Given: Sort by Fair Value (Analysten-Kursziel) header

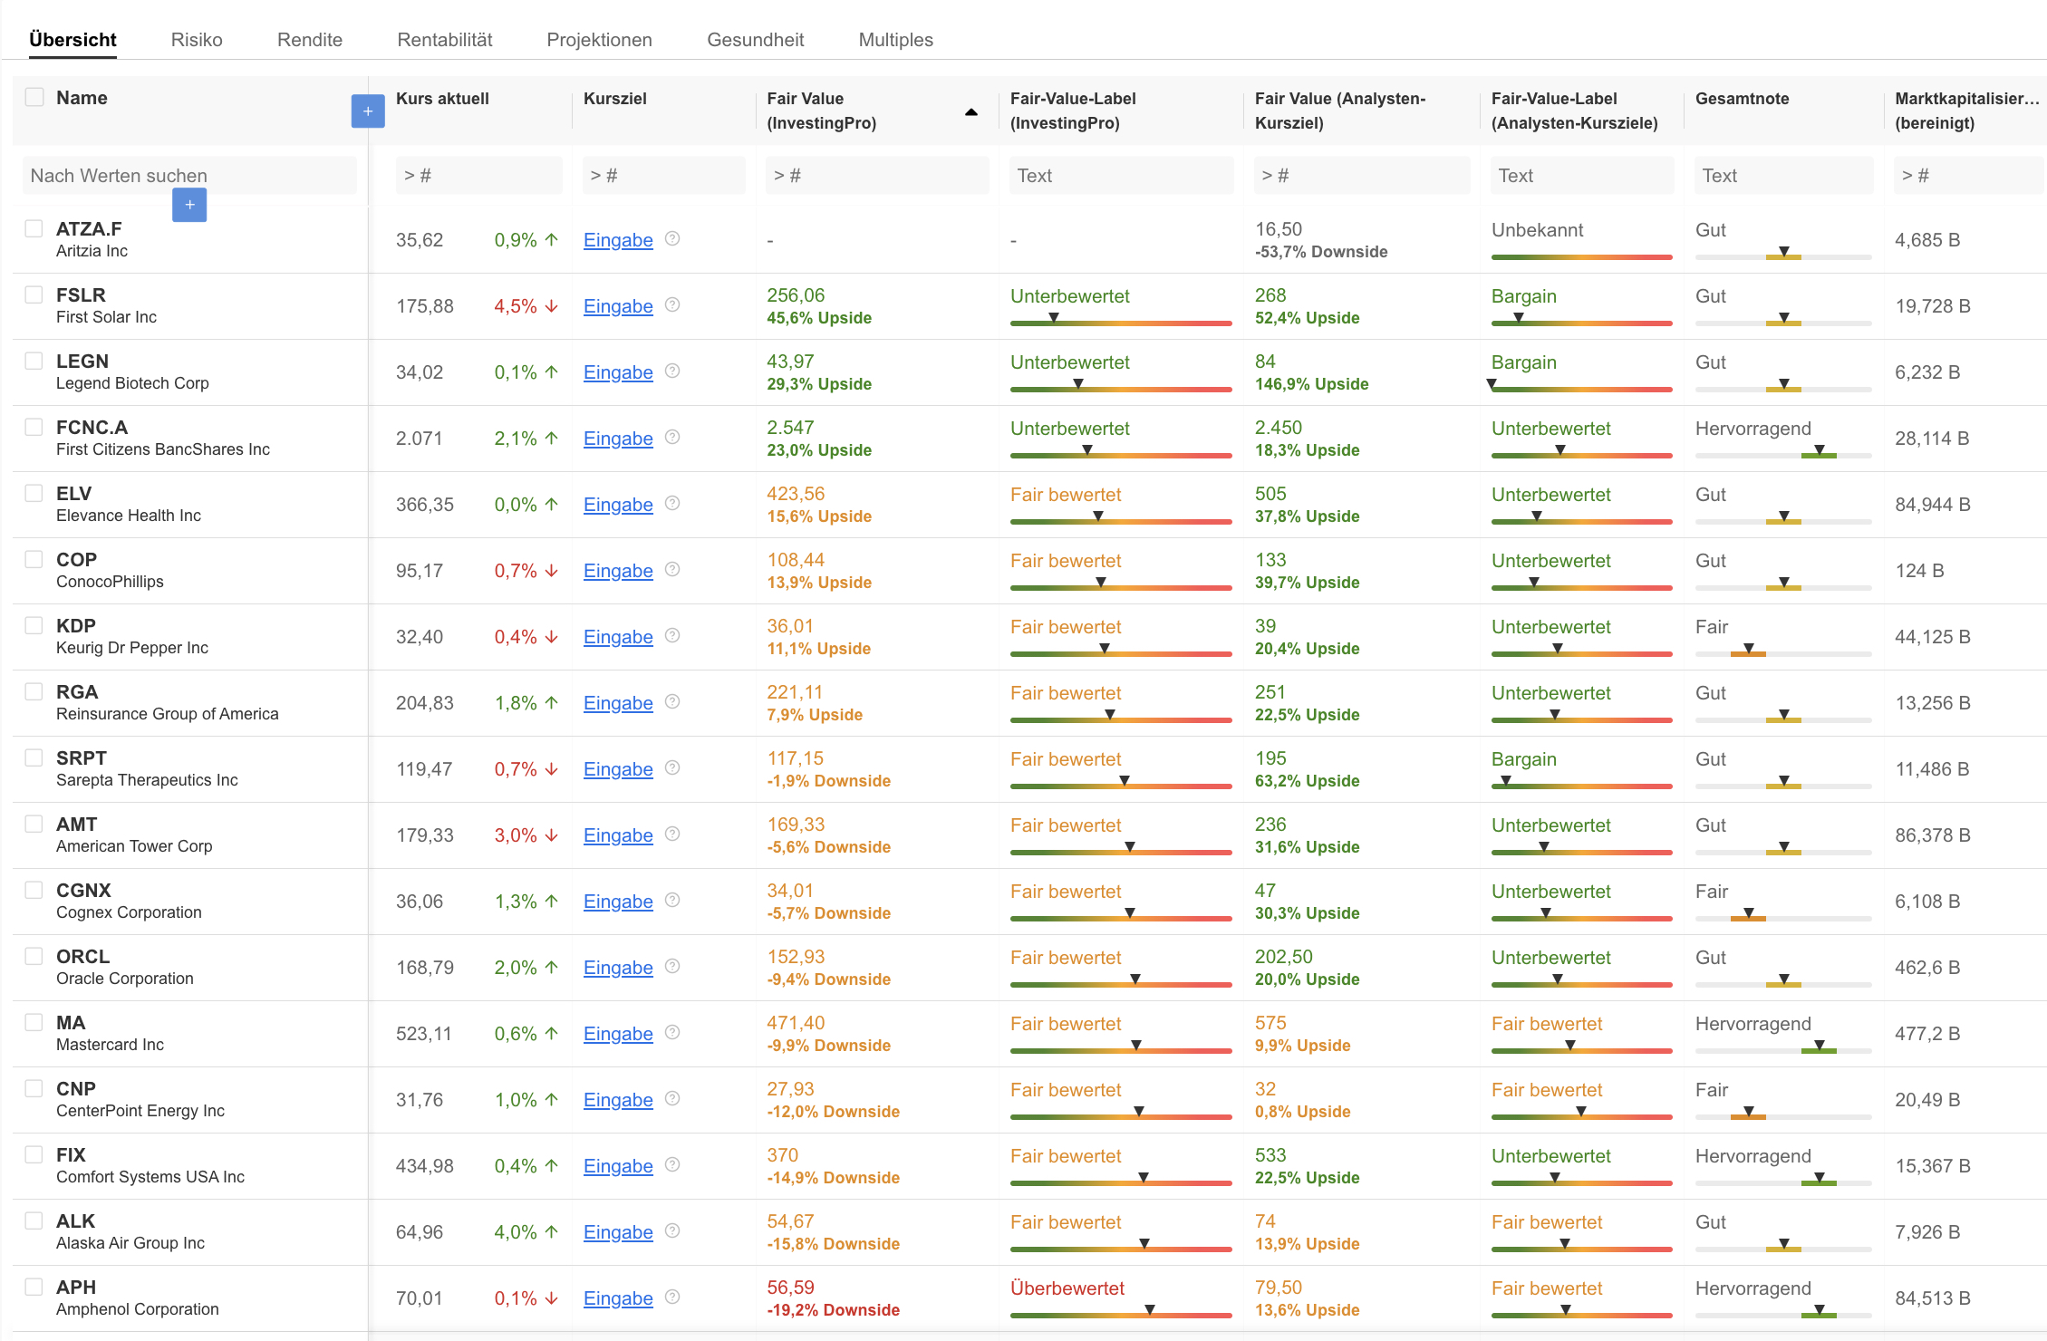Looking at the screenshot, I should 1339,111.
